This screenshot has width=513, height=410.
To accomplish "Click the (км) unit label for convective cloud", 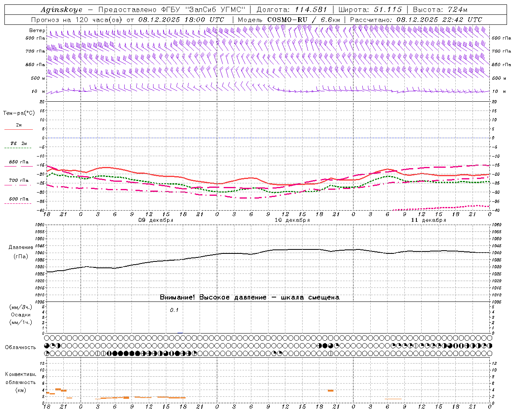I will [20, 390].
